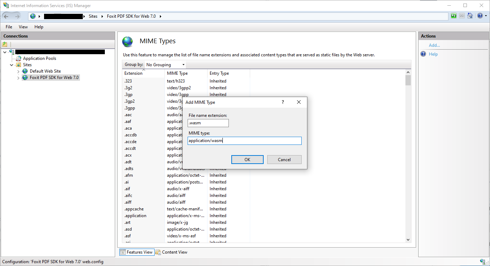Click the green Refresh page icon

coord(454,16)
